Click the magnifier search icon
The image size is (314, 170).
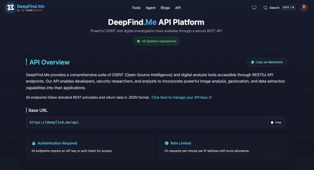tap(266, 7)
